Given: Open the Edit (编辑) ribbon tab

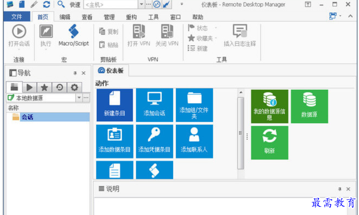Looking at the screenshot, I should (x=65, y=17).
